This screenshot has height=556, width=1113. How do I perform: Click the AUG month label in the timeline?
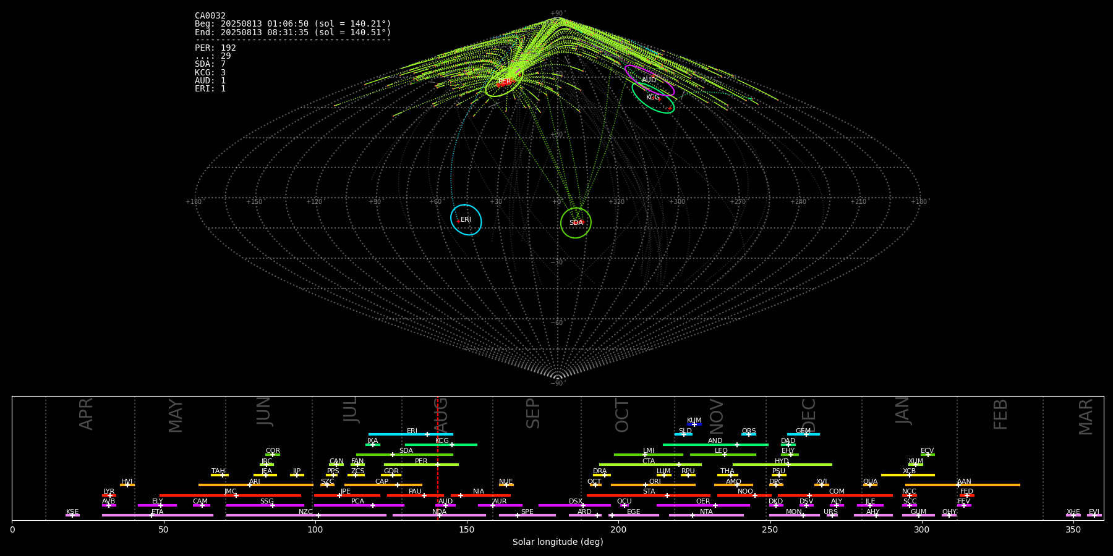(441, 414)
